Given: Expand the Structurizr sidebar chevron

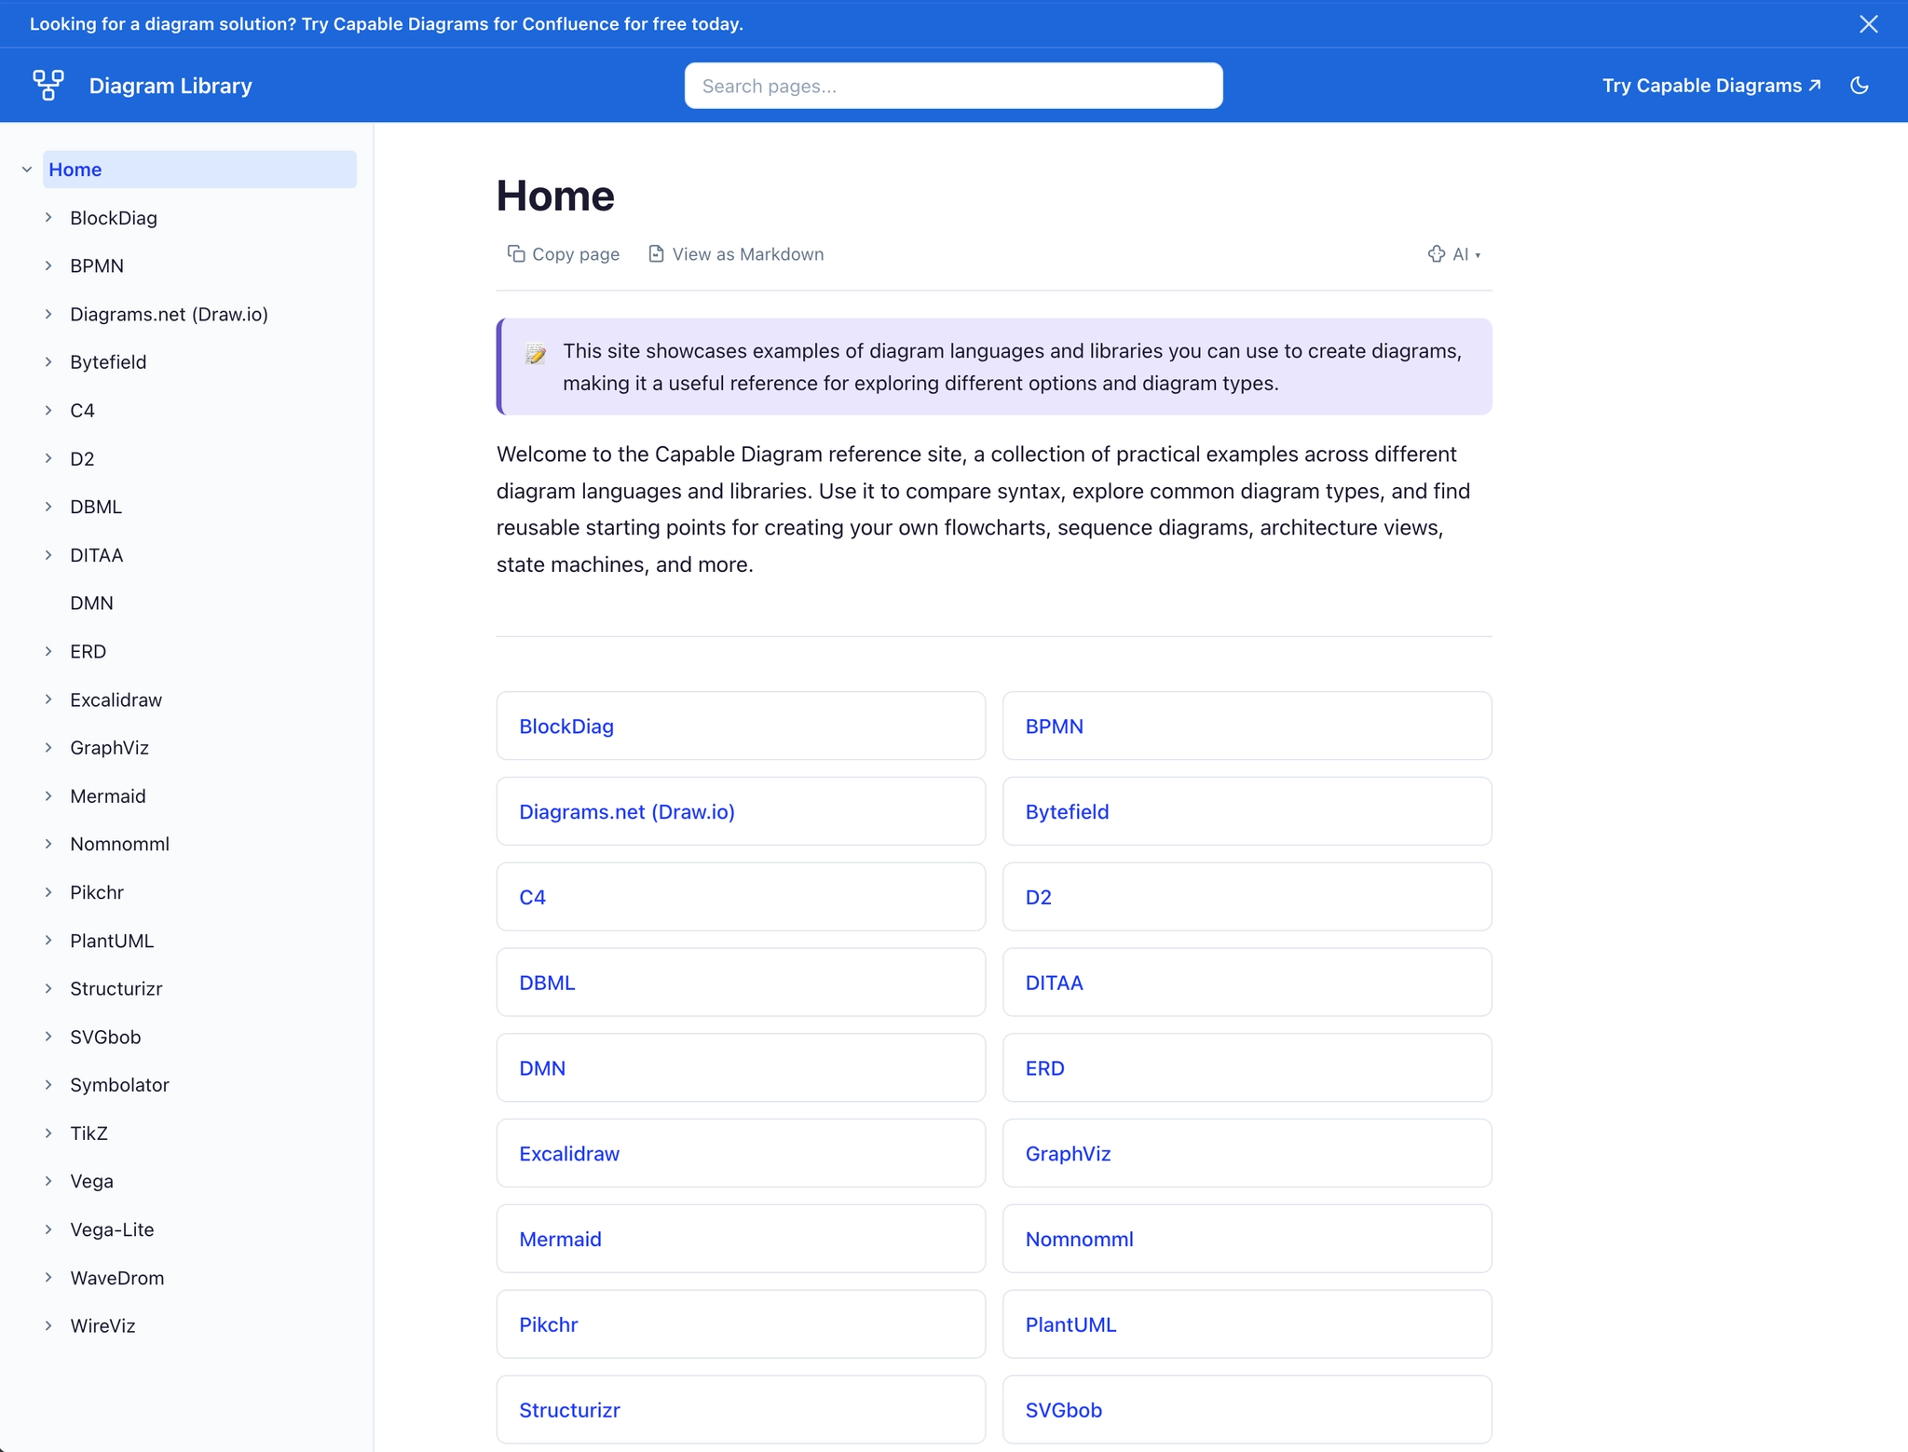Looking at the screenshot, I should (48, 988).
